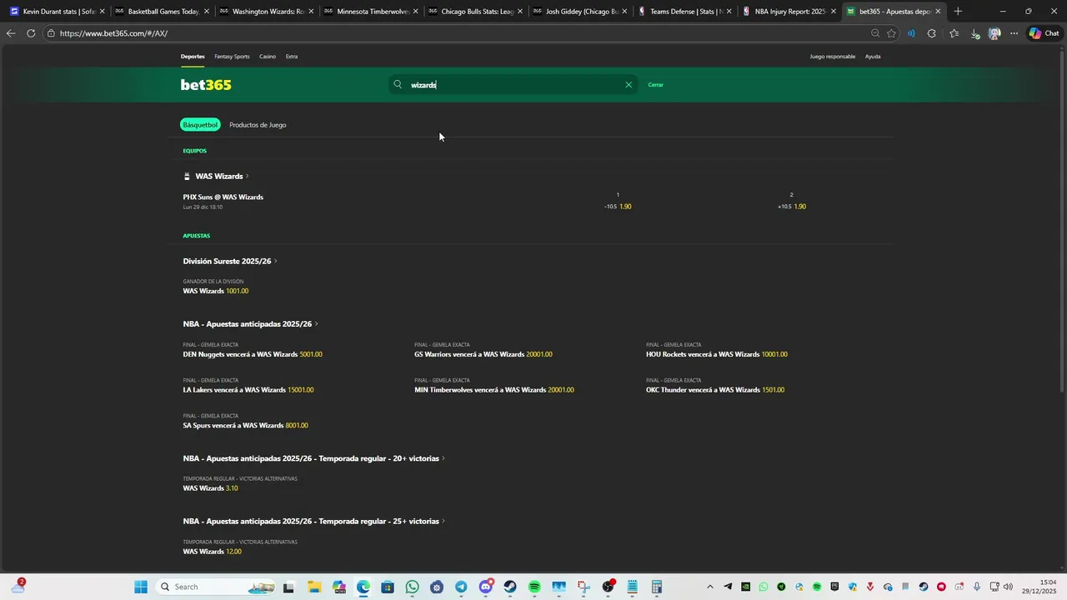Add this page to favorites star icon
The image size is (1067, 600).
click(x=891, y=33)
